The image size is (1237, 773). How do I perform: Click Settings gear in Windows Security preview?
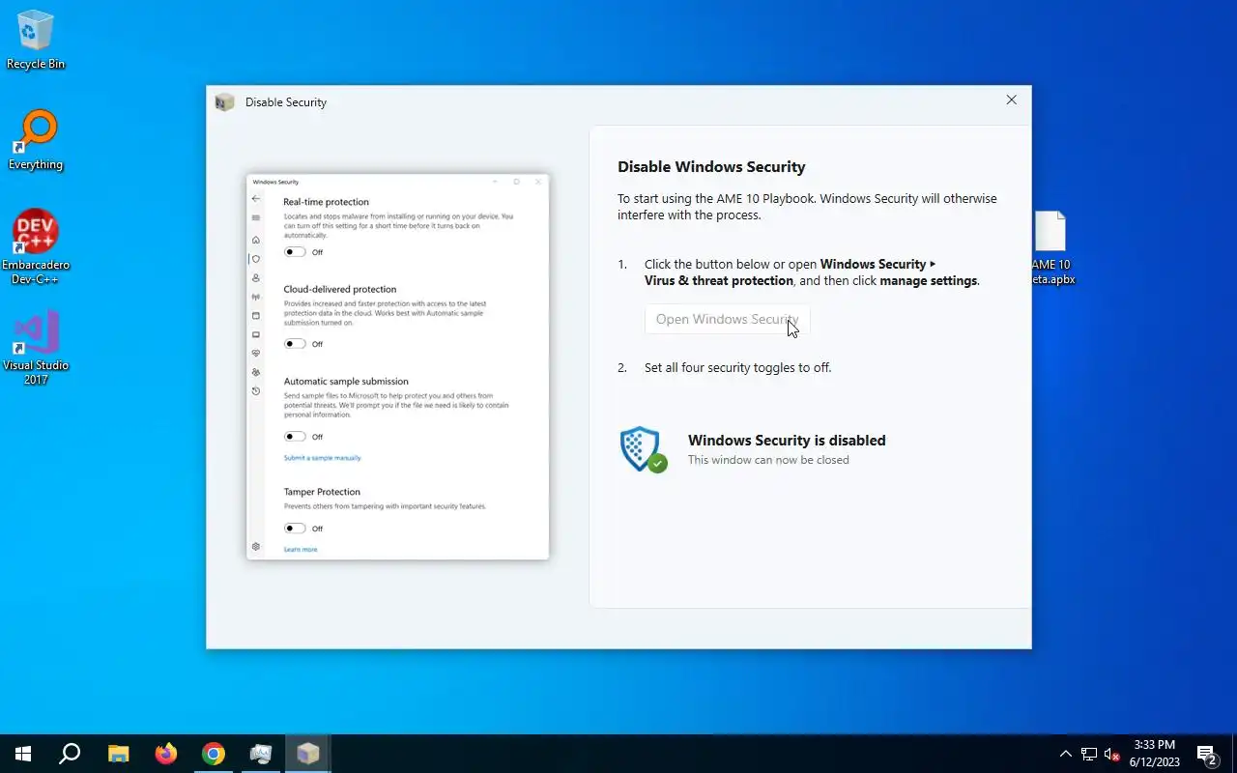tap(256, 547)
